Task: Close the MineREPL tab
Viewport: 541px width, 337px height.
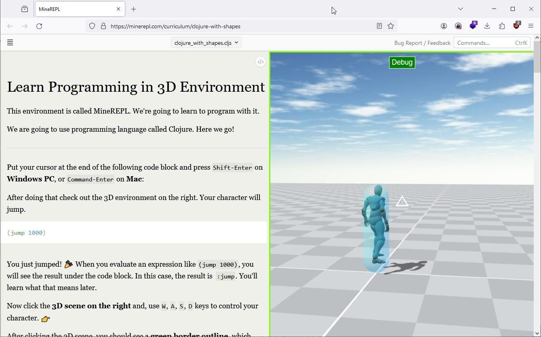Action: click(118, 9)
